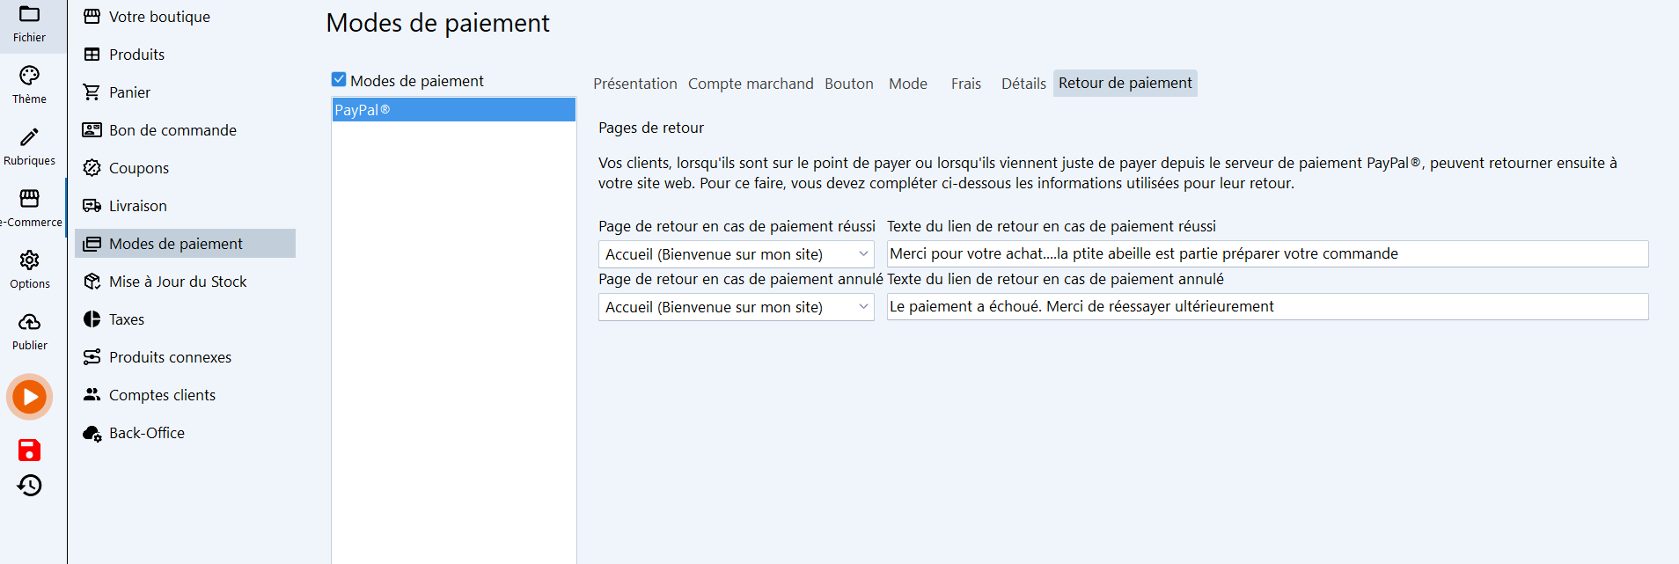Image resolution: width=1679 pixels, height=564 pixels.
Task: Switch to the Mode tab
Action: click(908, 84)
